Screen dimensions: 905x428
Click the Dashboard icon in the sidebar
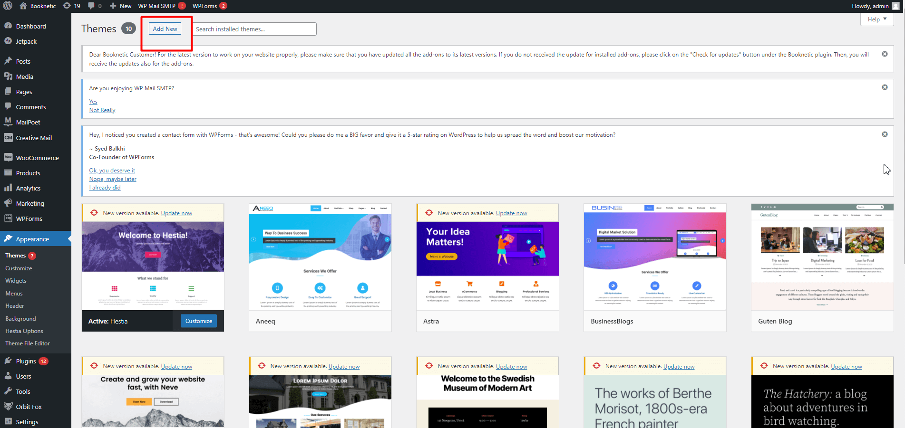pos(8,26)
